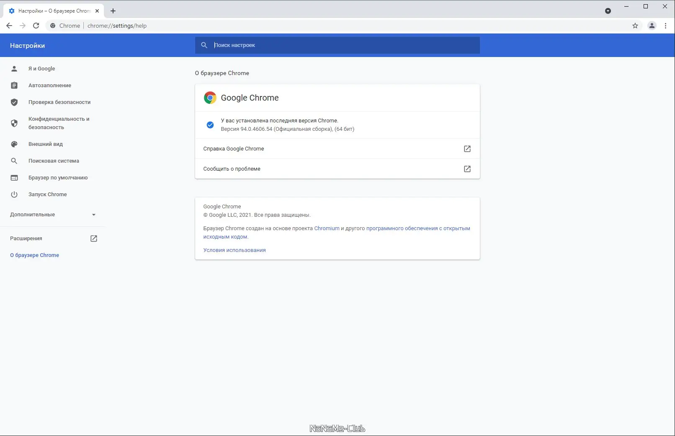Click the Запуск Chrome power icon
Image resolution: width=675 pixels, height=436 pixels.
pyautogui.click(x=14, y=194)
